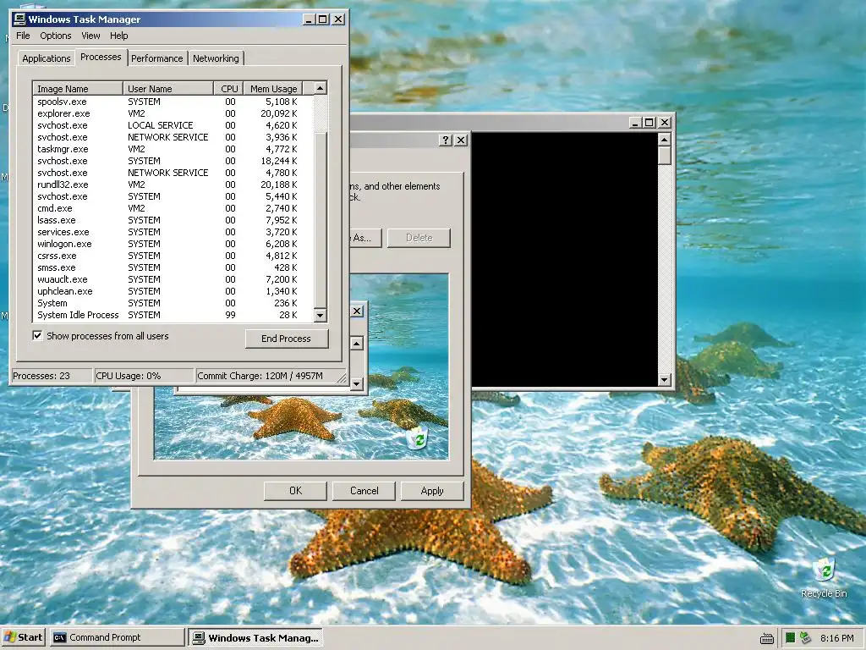Click the End Process button
This screenshot has height=650, width=866.
click(286, 339)
